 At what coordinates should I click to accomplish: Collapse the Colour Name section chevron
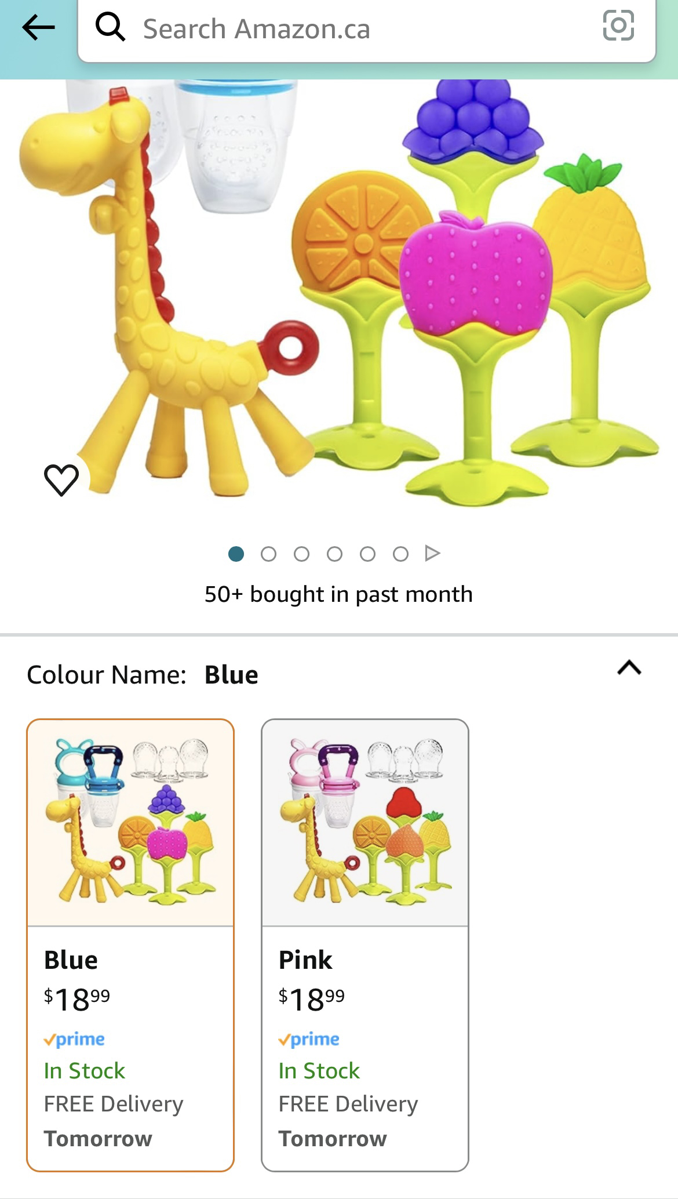click(629, 668)
